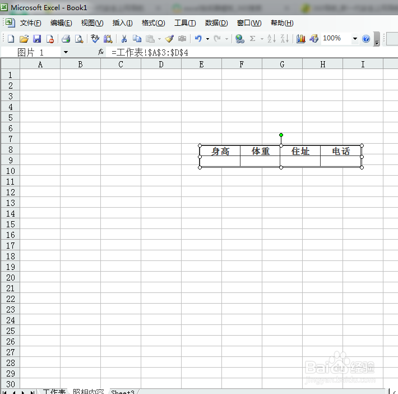Click the Excel workbook icon beside the File menu
The width and height of the screenshot is (398, 394).
pos(10,23)
